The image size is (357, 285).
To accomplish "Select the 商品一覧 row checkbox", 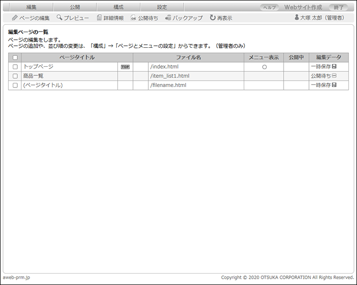I will tap(15, 76).
